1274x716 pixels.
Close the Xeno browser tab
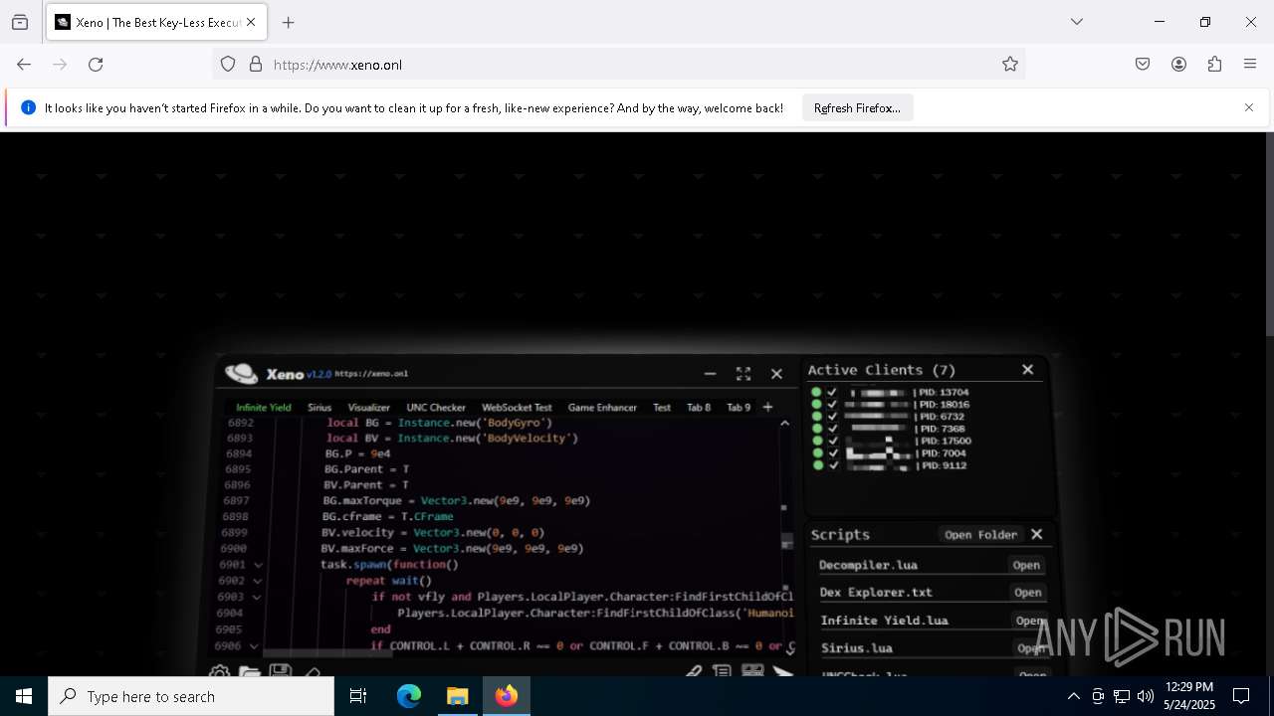[251, 22]
